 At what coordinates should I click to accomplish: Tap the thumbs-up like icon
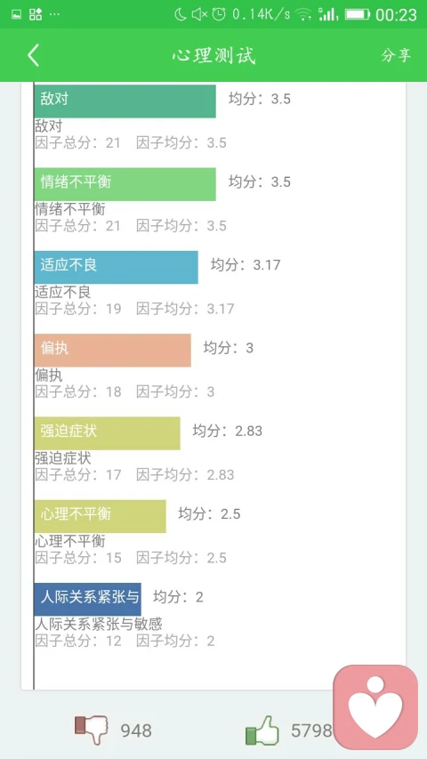[x=262, y=730]
